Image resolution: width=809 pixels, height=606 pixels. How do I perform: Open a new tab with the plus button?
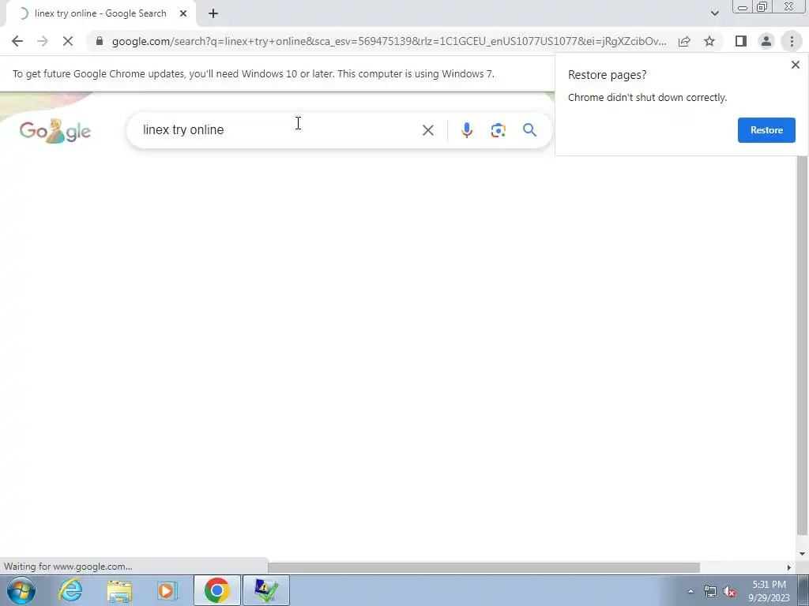(213, 14)
